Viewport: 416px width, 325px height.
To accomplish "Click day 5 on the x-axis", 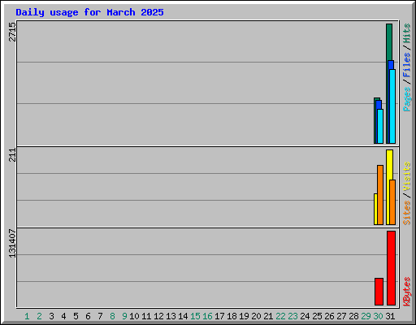I will [x=76, y=316].
